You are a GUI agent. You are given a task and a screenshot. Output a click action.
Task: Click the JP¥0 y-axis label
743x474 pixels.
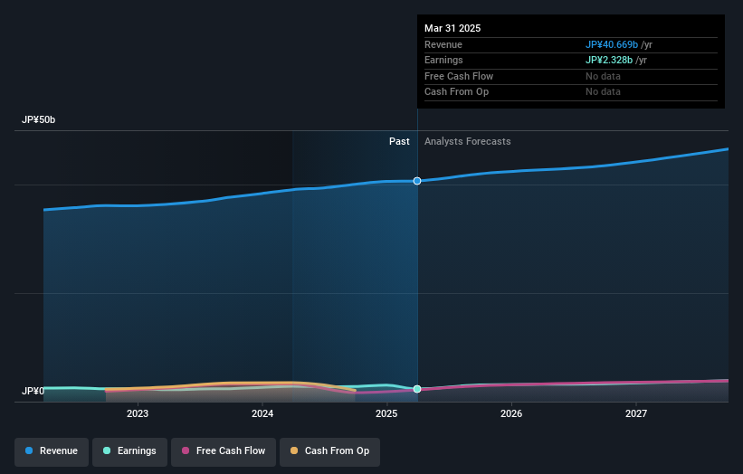tap(33, 391)
